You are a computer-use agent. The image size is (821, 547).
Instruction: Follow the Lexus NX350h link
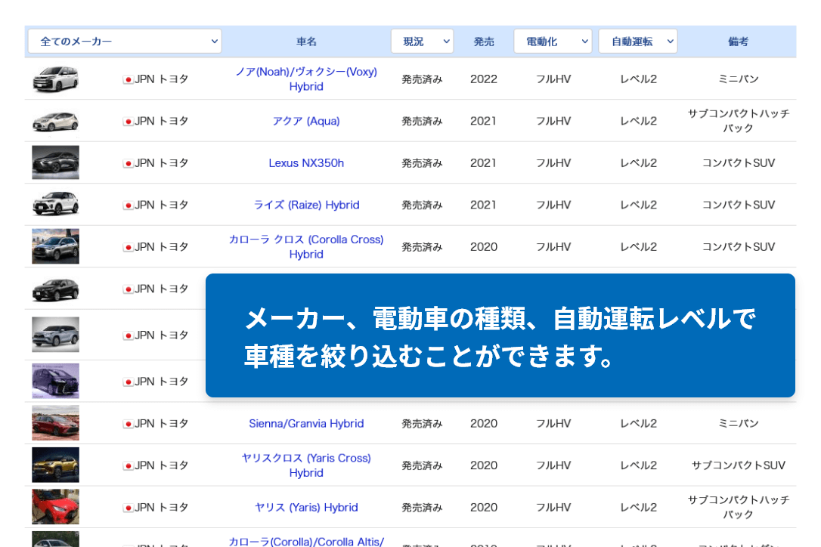(306, 162)
